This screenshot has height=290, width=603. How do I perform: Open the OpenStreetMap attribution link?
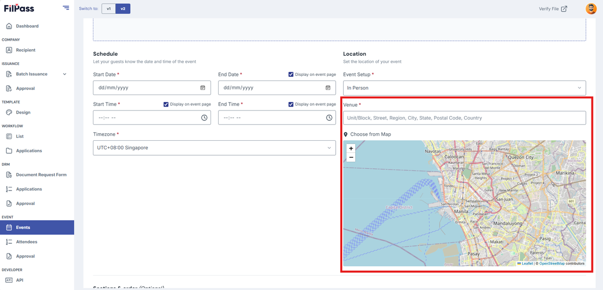552,263
